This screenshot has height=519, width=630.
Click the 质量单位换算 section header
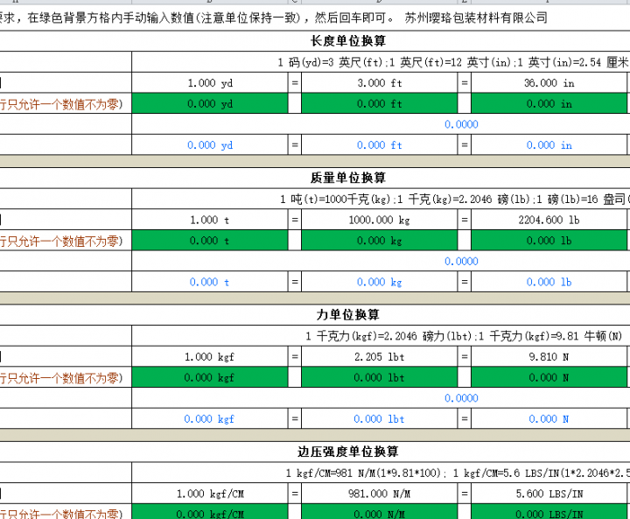coord(347,179)
